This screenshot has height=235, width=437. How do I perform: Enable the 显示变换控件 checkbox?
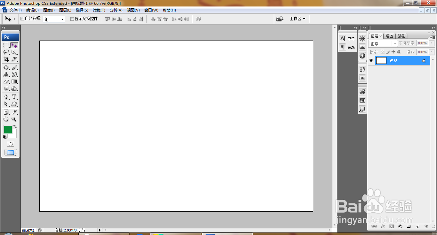click(72, 19)
